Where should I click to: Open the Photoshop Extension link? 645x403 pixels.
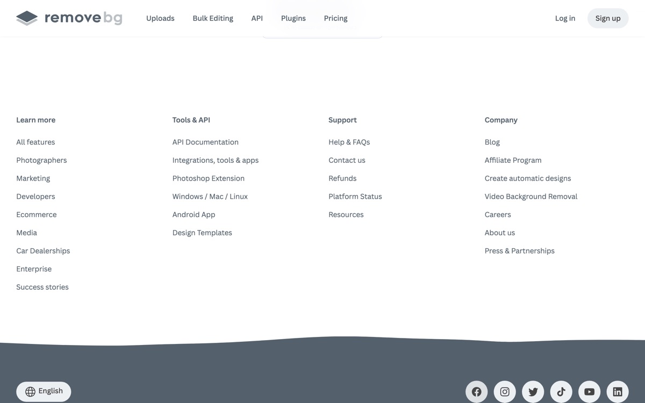tap(209, 178)
